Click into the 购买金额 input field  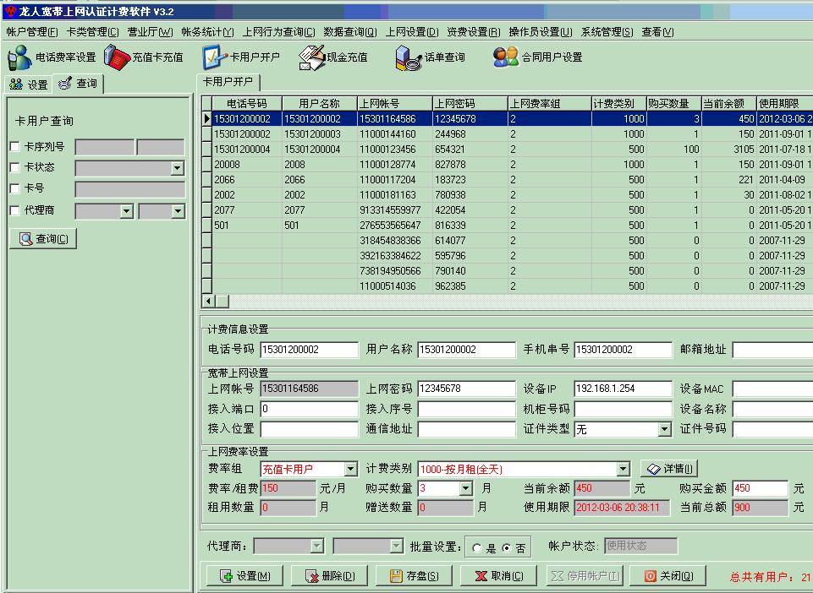[x=760, y=488]
